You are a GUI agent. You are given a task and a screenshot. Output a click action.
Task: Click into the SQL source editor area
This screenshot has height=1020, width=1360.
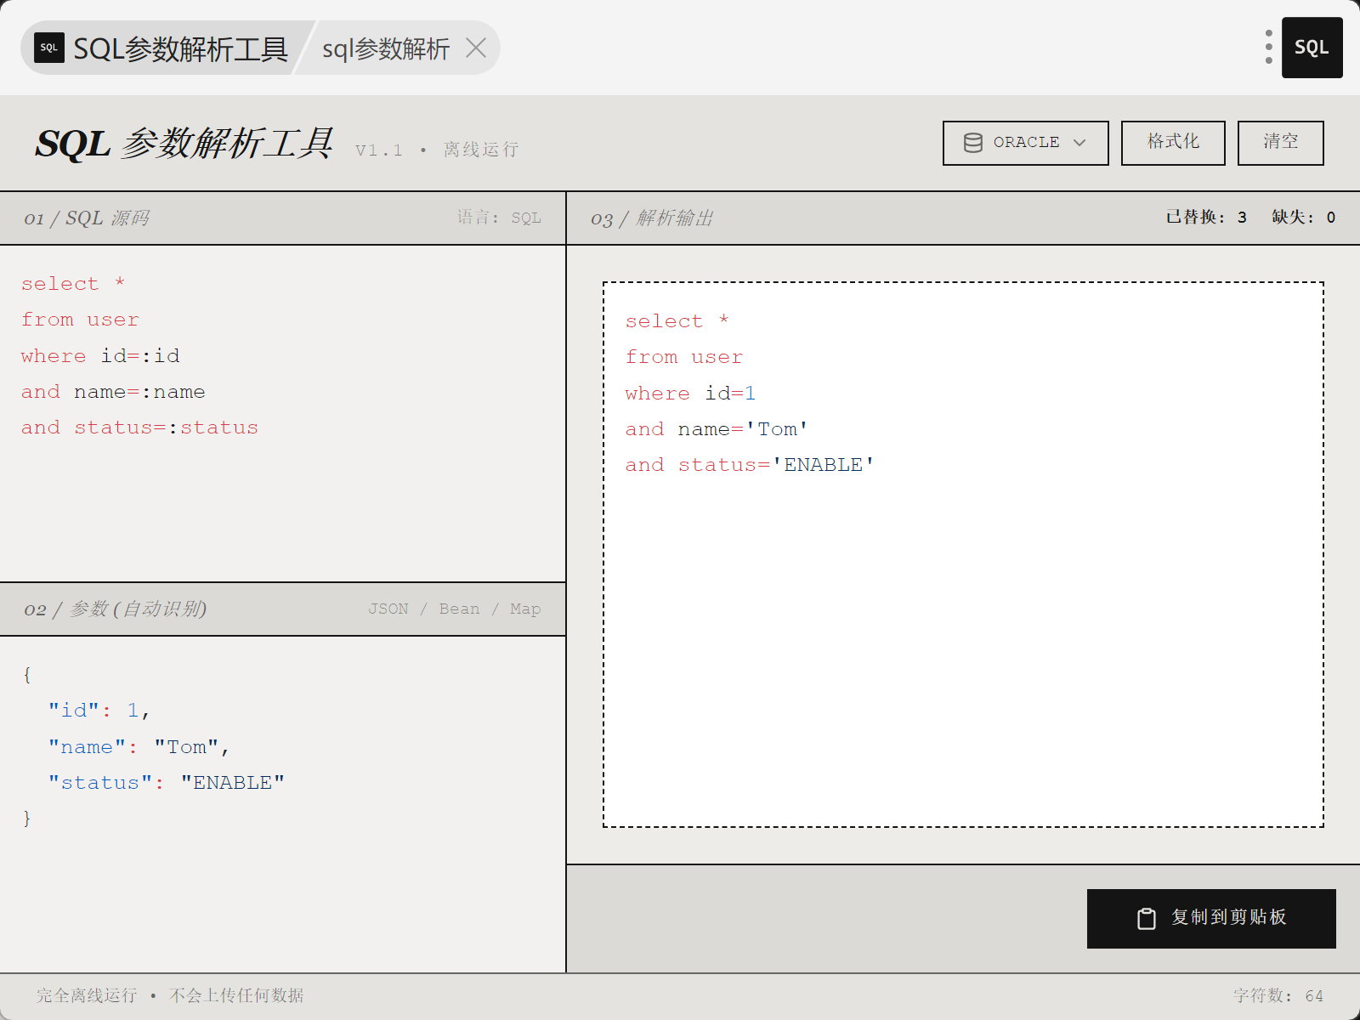coord(282,414)
